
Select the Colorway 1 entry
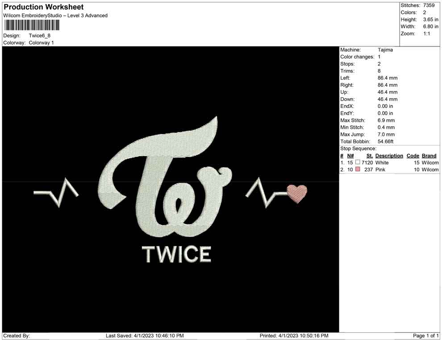click(x=41, y=43)
